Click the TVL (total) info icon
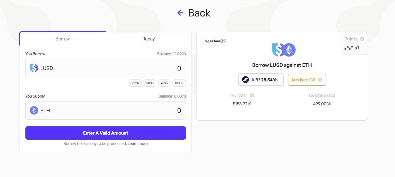The width and height of the screenshot is (395, 177). (x=252, y=95)
